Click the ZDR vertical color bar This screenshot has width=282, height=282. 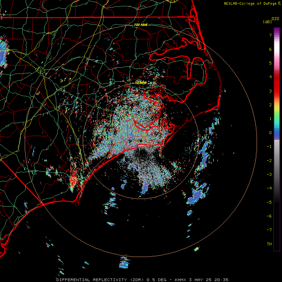pos(277,139)
